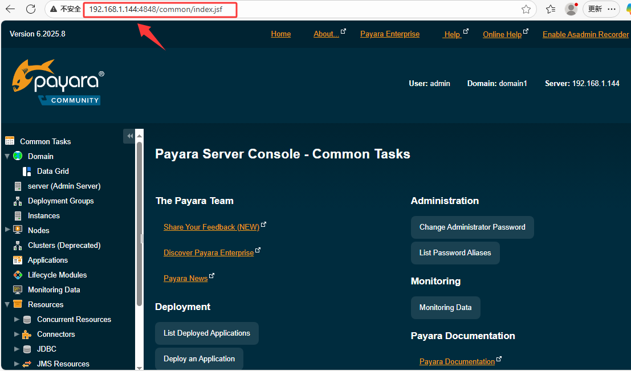Click the Instances server icon
Screen dimensions: 631x371
[18, 215]
